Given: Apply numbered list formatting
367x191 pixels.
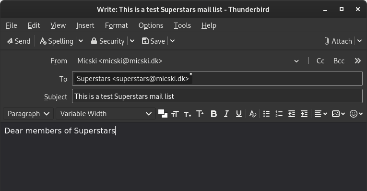Looking at the screenshot, I should [279, 114].
